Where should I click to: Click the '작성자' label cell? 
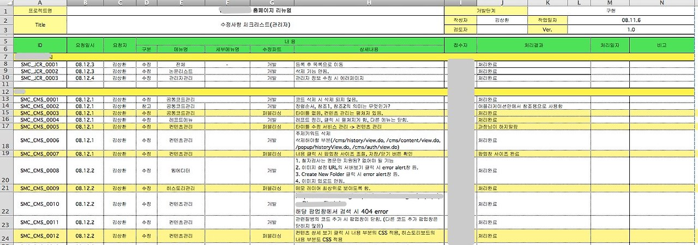click(x=460, y=20)
